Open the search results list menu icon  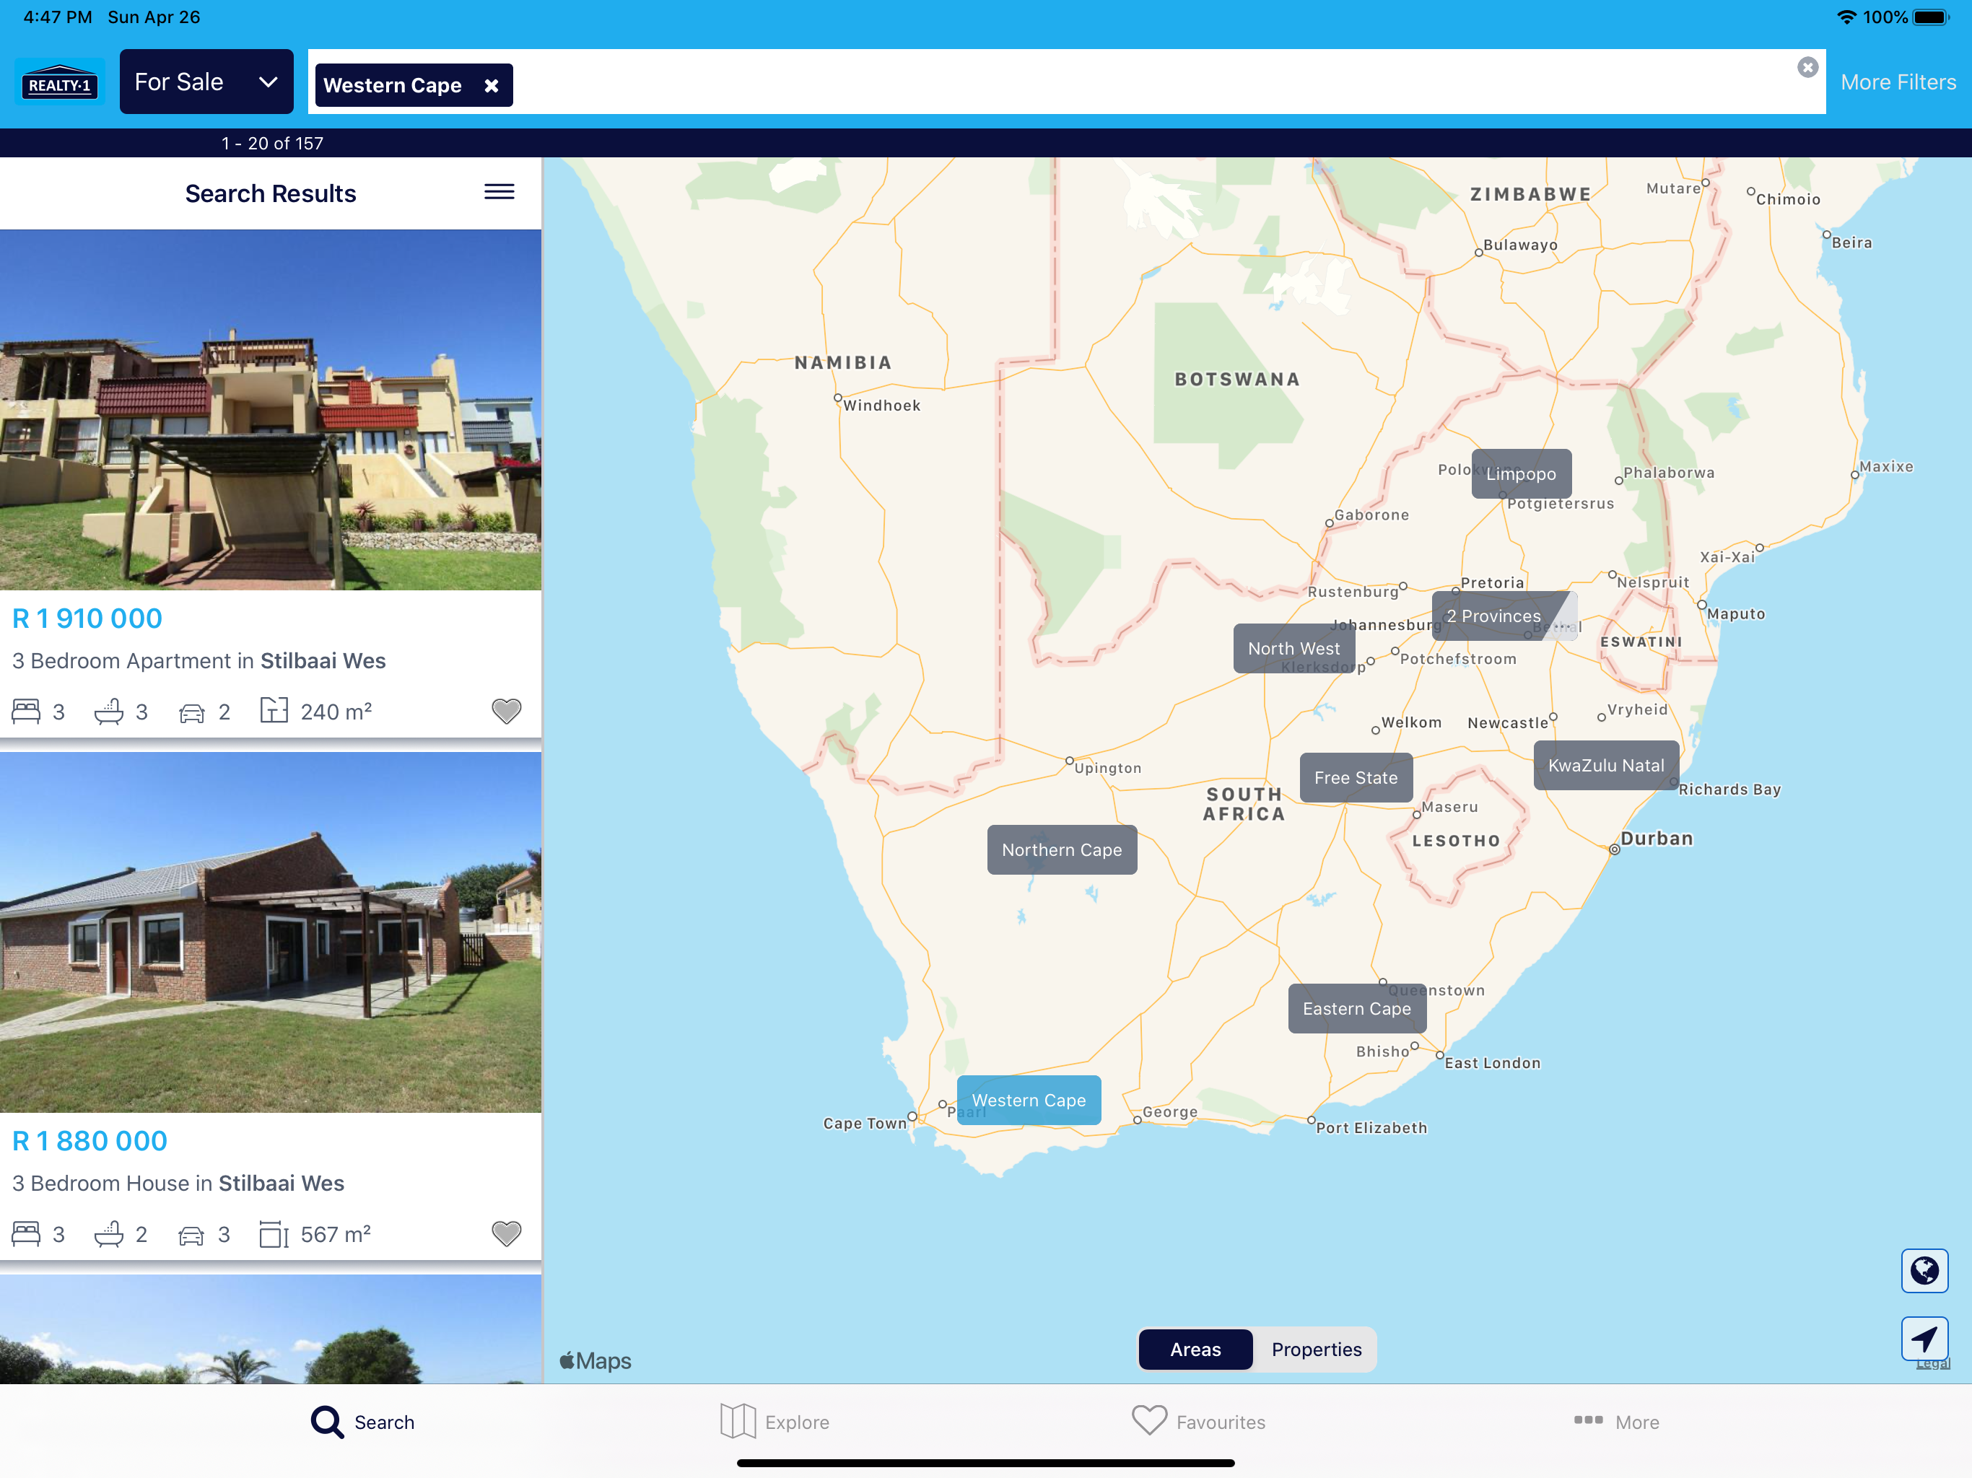point(499,192)
